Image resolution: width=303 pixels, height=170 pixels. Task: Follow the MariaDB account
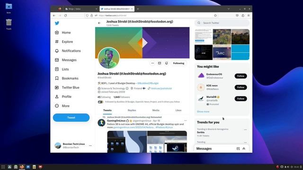click(x=241, y=99)
